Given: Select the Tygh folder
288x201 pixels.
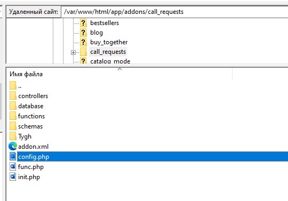Looking at the screenshot, I should [25, 136].
